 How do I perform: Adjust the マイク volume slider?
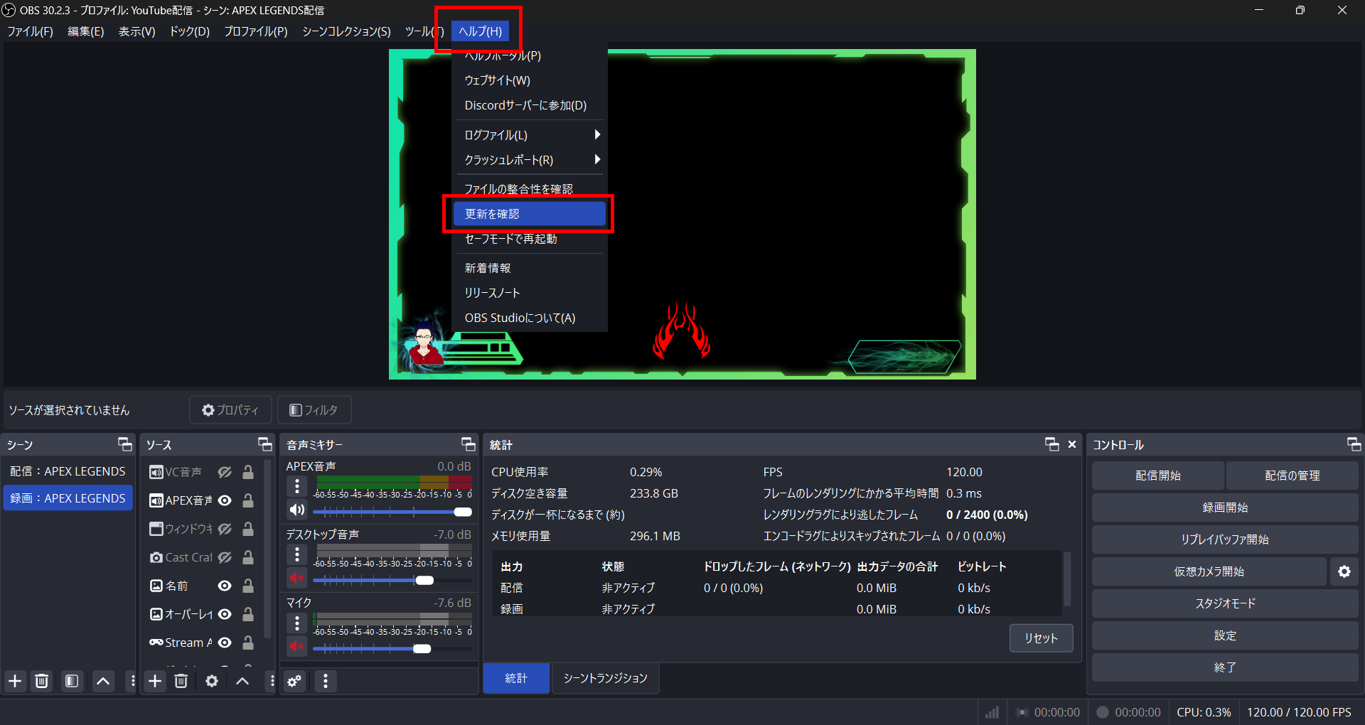pos(392,648)
